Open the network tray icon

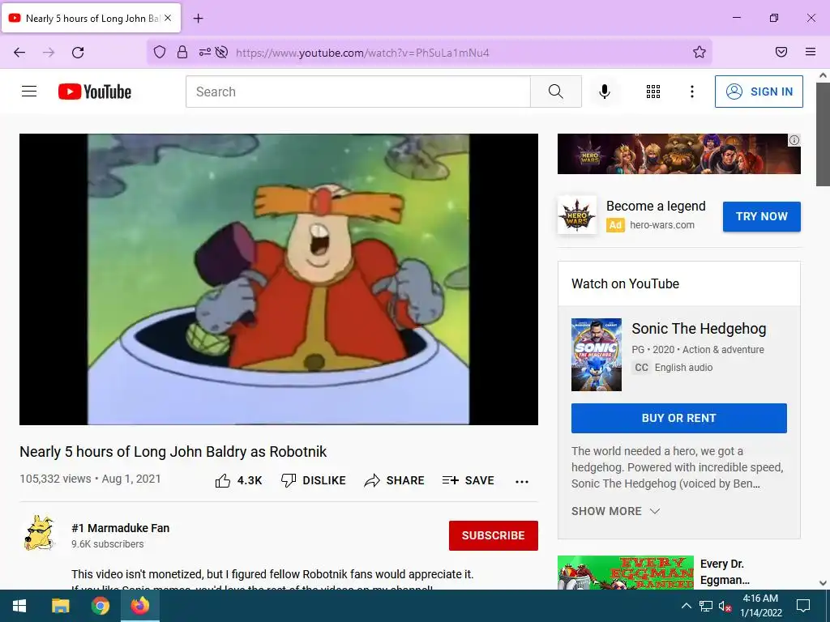[x=706, y=606]
